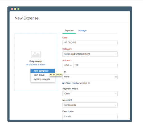Open the USD currency selector

point(68,65)
